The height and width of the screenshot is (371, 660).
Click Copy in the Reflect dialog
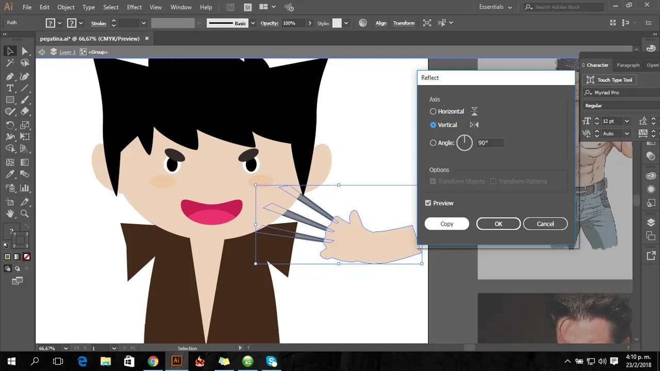[x=447, y=224]
